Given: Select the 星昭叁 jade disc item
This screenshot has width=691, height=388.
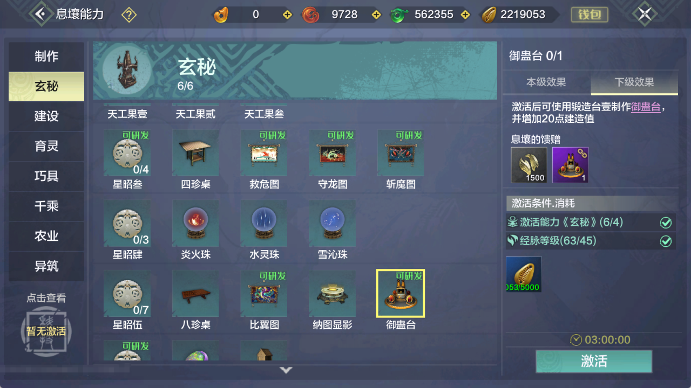Looking at the screenshot, I should 127,153.
